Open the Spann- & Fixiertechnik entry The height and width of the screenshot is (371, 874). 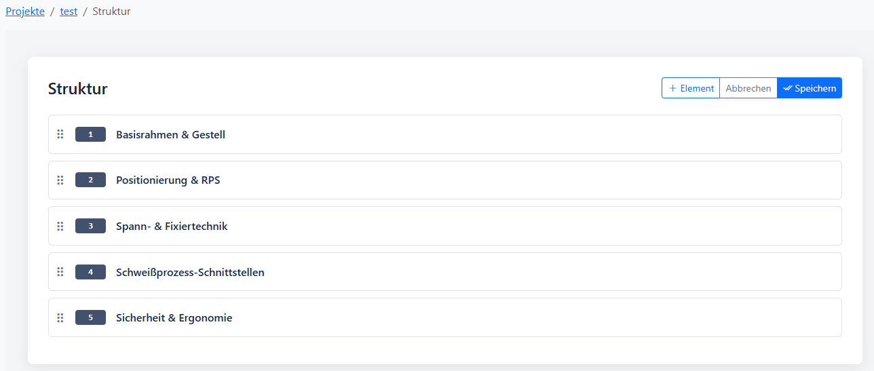(x=172, y=226)
